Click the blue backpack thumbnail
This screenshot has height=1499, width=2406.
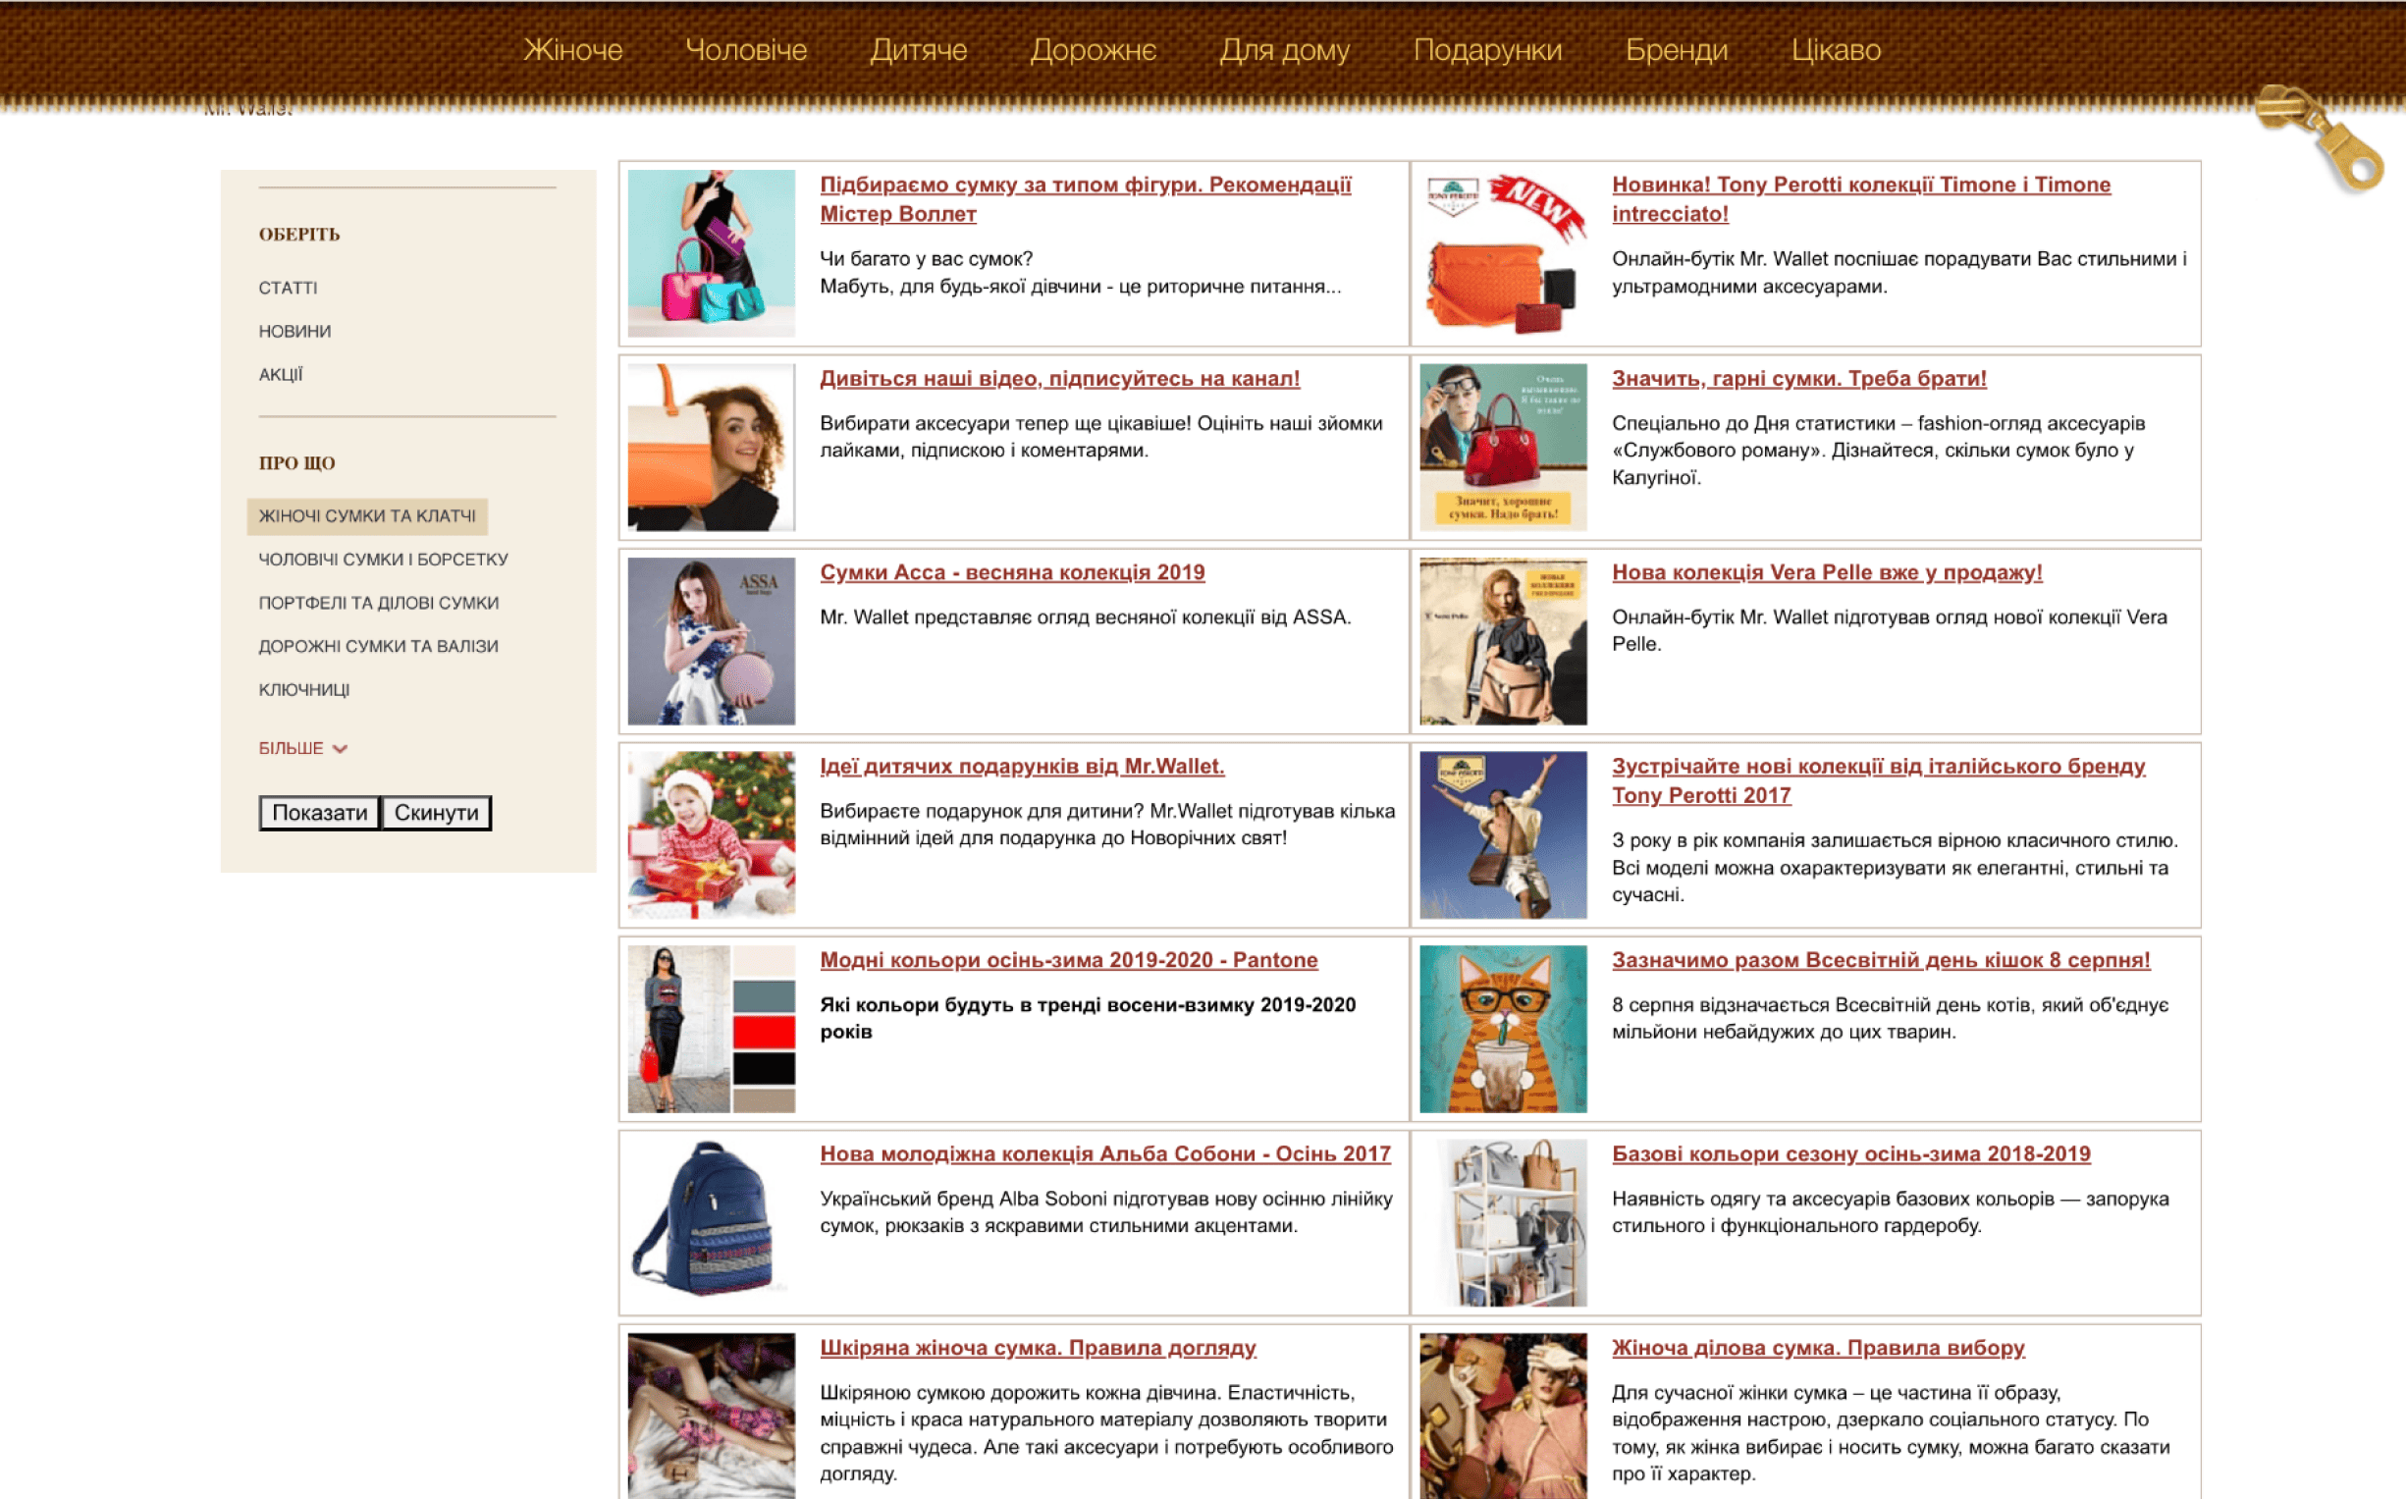[710, 1221]
